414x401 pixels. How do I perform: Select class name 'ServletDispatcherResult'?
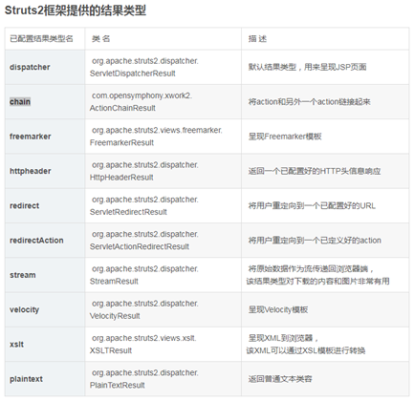point(132,74)
